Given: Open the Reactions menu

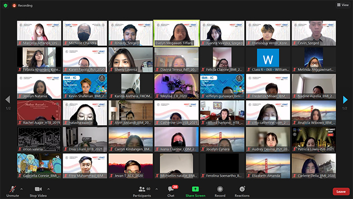Looking at the screenshot, I should (x=242, y=191).
